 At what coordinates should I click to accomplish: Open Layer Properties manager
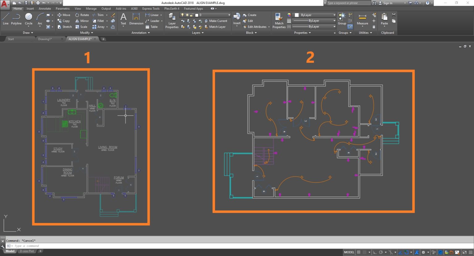pos(172,21)
